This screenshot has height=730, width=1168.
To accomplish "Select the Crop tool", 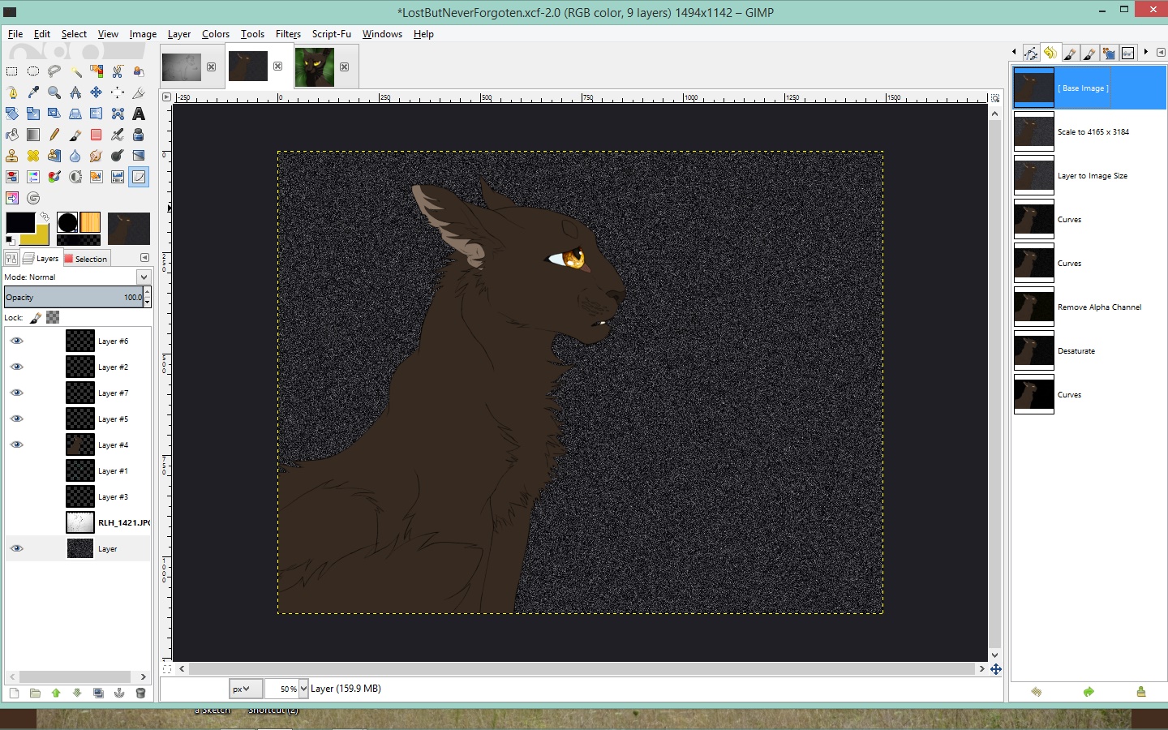I will pyautogui.click(x=139, y=92).
